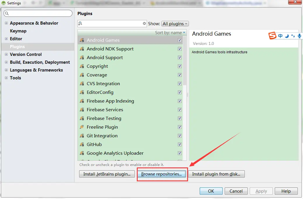Toggle the EditorConfig plugin checkbox
Viewport: 303px width, 199px height.
pyautogui.click(x=180, y=92)
